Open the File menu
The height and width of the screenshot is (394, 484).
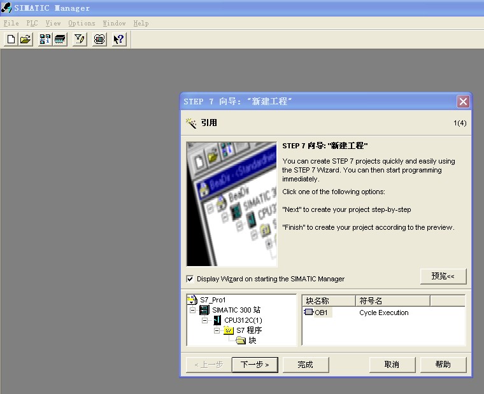tap(11, 23)
